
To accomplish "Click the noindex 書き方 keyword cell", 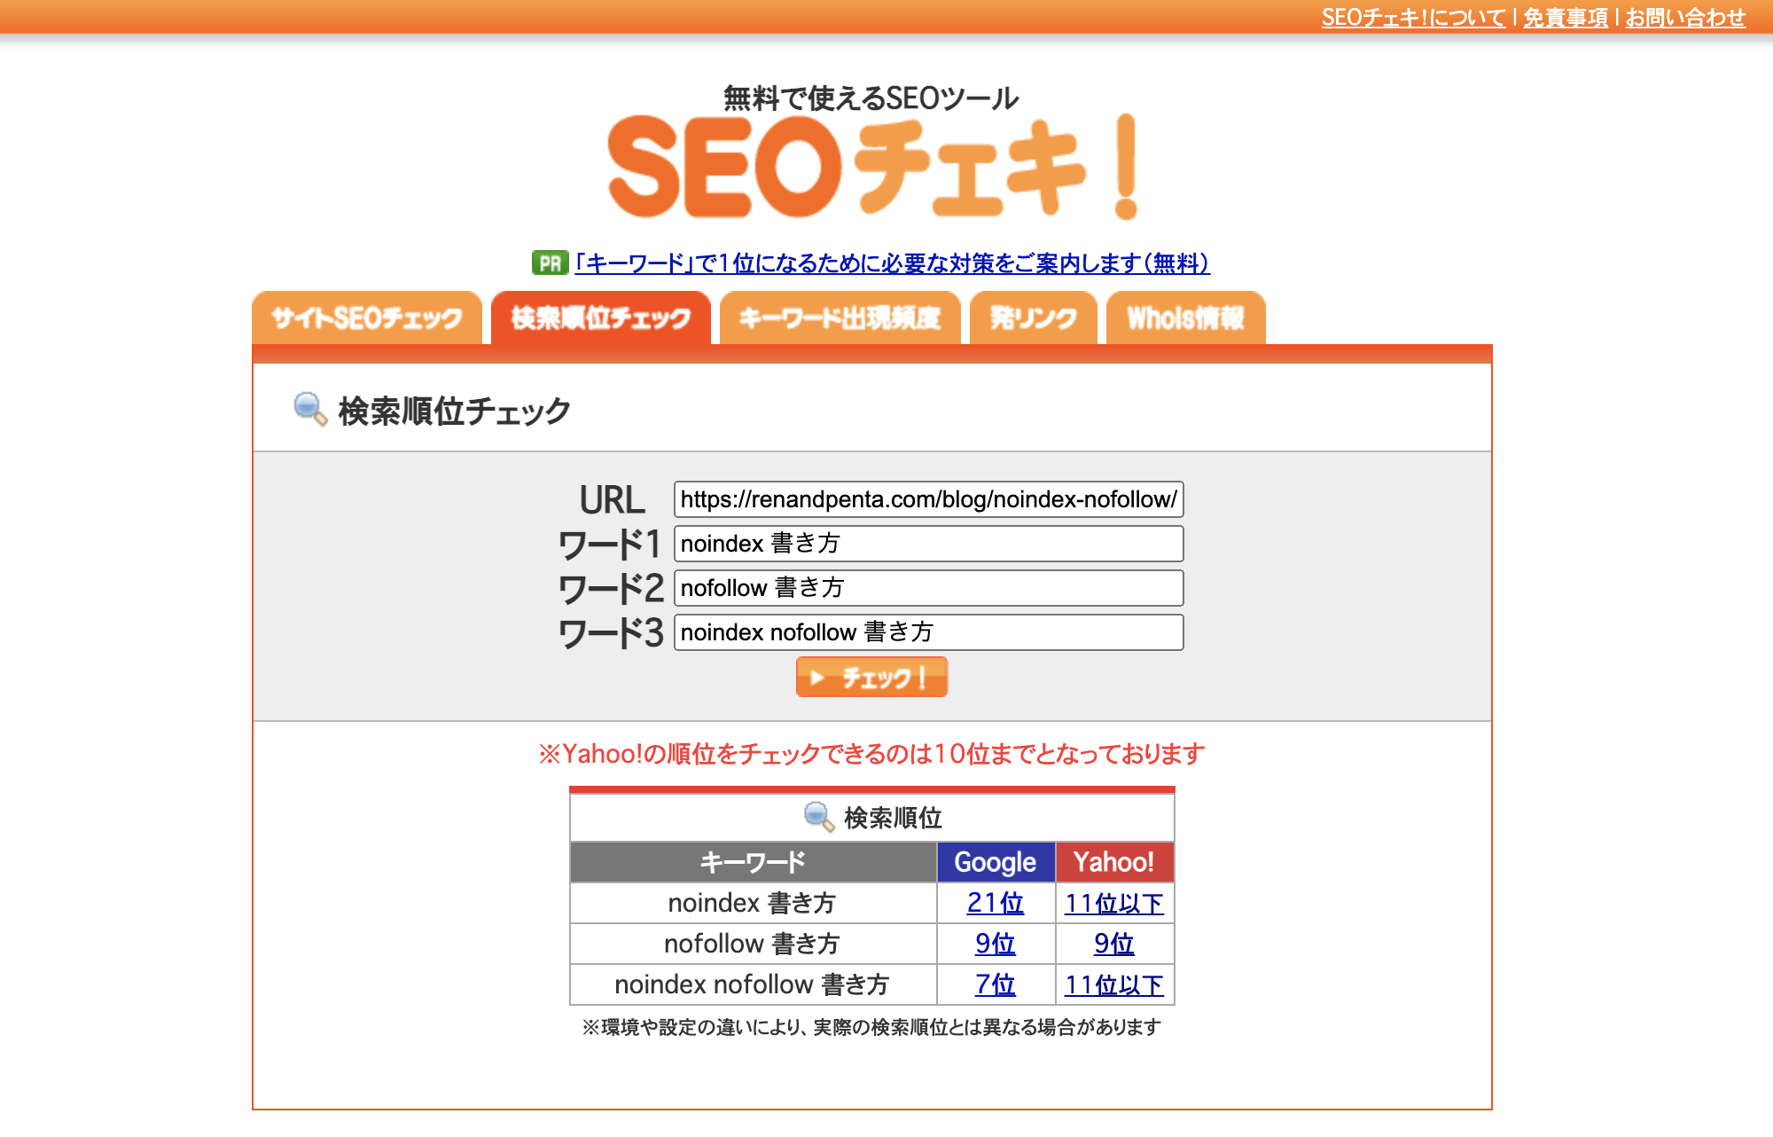I will [753, 903].
